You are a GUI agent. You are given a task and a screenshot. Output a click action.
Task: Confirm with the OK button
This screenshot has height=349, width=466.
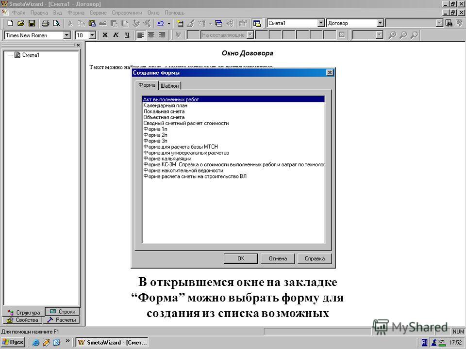241,258
